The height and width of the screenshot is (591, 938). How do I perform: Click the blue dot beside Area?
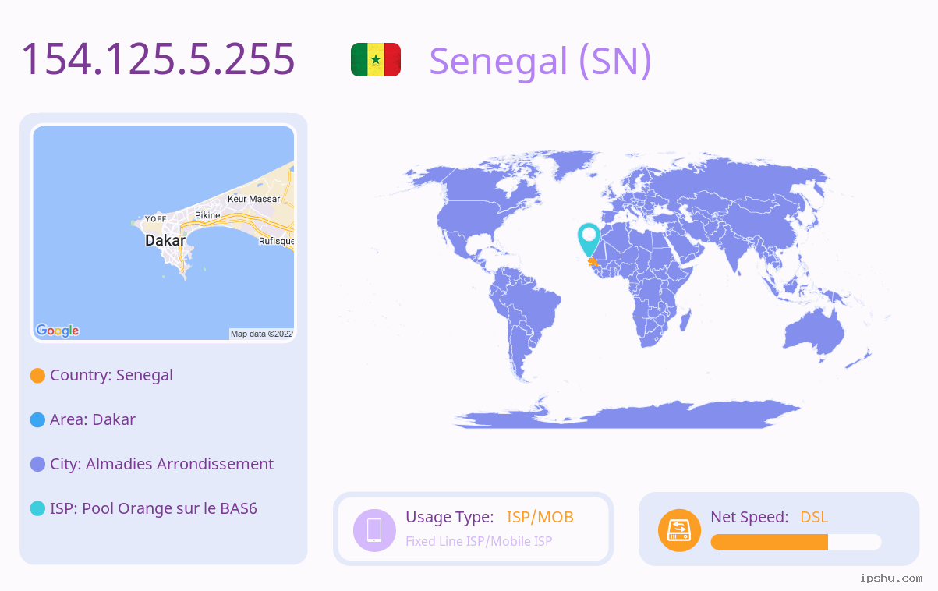pyautogui.click(x=37, y=419)
